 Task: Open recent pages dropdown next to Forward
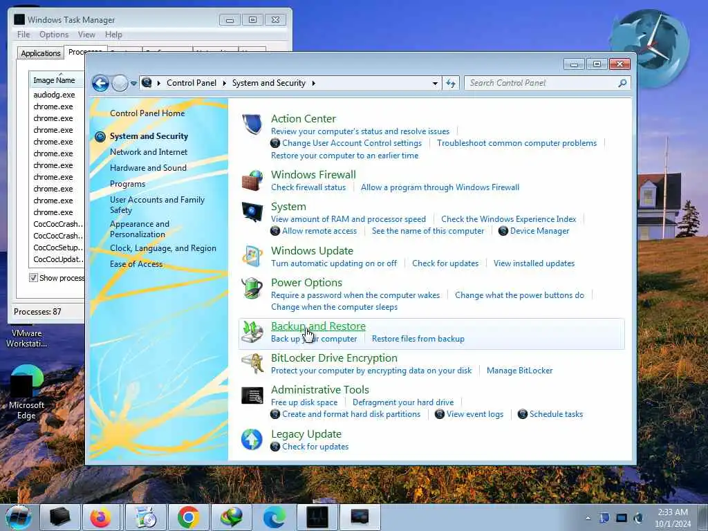tap(133, 84)
